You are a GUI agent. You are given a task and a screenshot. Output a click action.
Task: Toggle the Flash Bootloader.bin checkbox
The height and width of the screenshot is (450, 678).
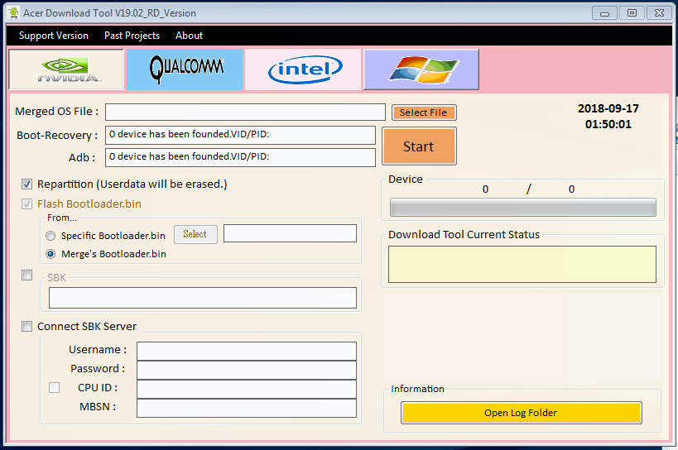point(26,203)
